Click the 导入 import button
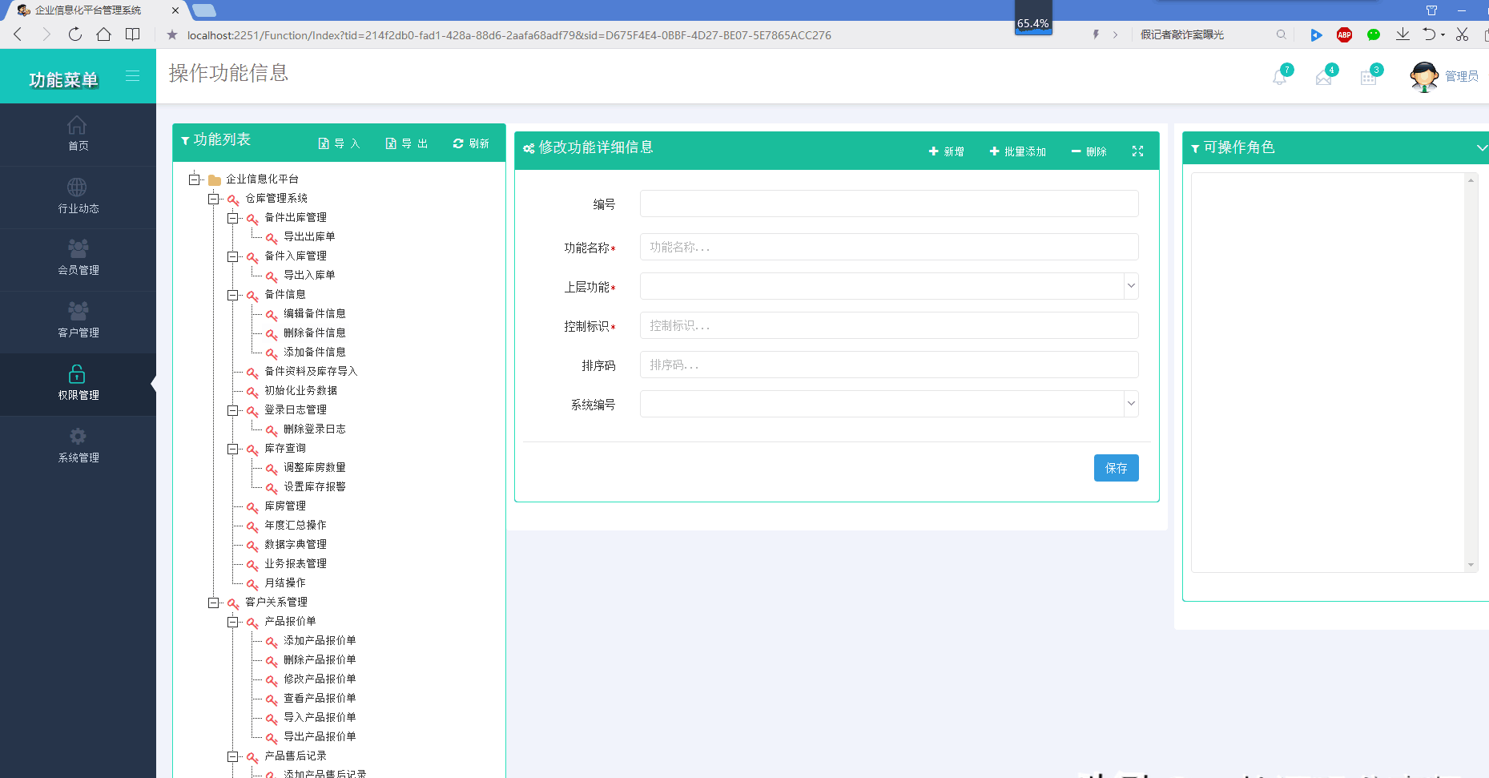The width and height of the screenshot is (1489, 778). tap(340, 143)
